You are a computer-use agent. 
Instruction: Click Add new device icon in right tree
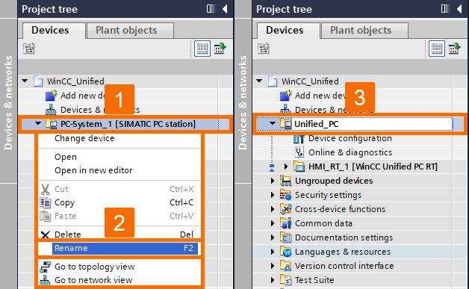point(285,96)
